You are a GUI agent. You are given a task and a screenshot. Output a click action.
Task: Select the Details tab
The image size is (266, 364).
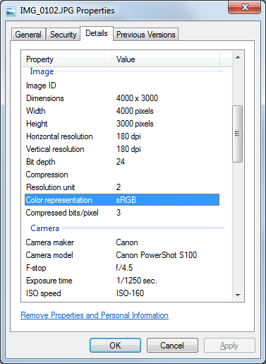tap(97, 33)
